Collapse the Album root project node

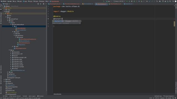3,6
